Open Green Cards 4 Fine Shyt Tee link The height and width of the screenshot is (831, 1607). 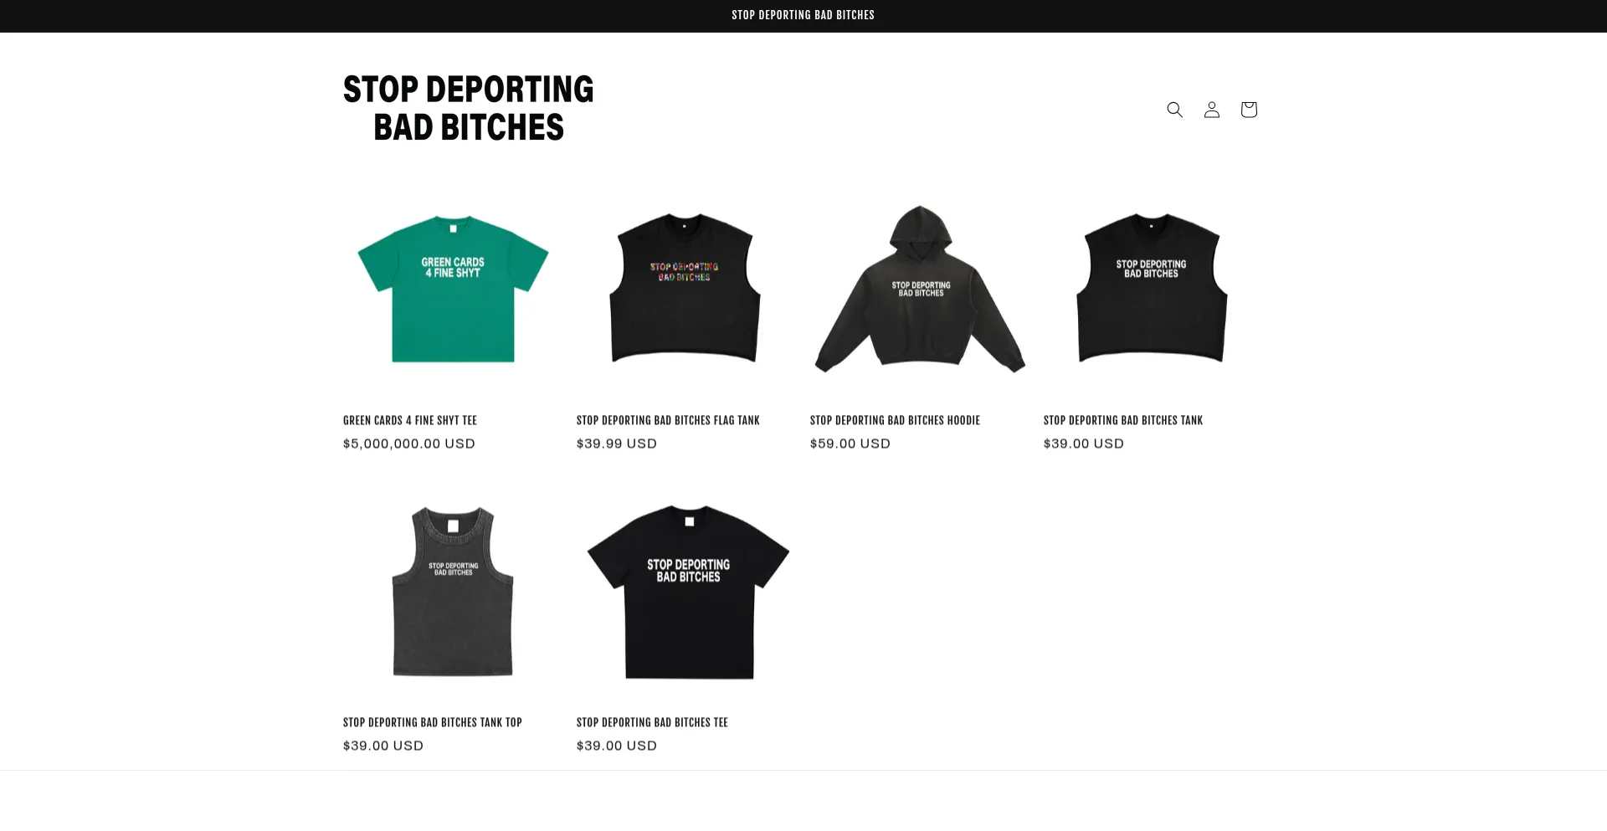(x=409, y=420)
